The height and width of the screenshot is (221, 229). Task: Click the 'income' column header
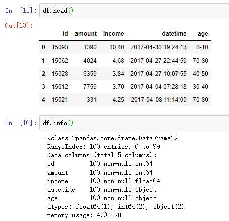coord(114,34)
